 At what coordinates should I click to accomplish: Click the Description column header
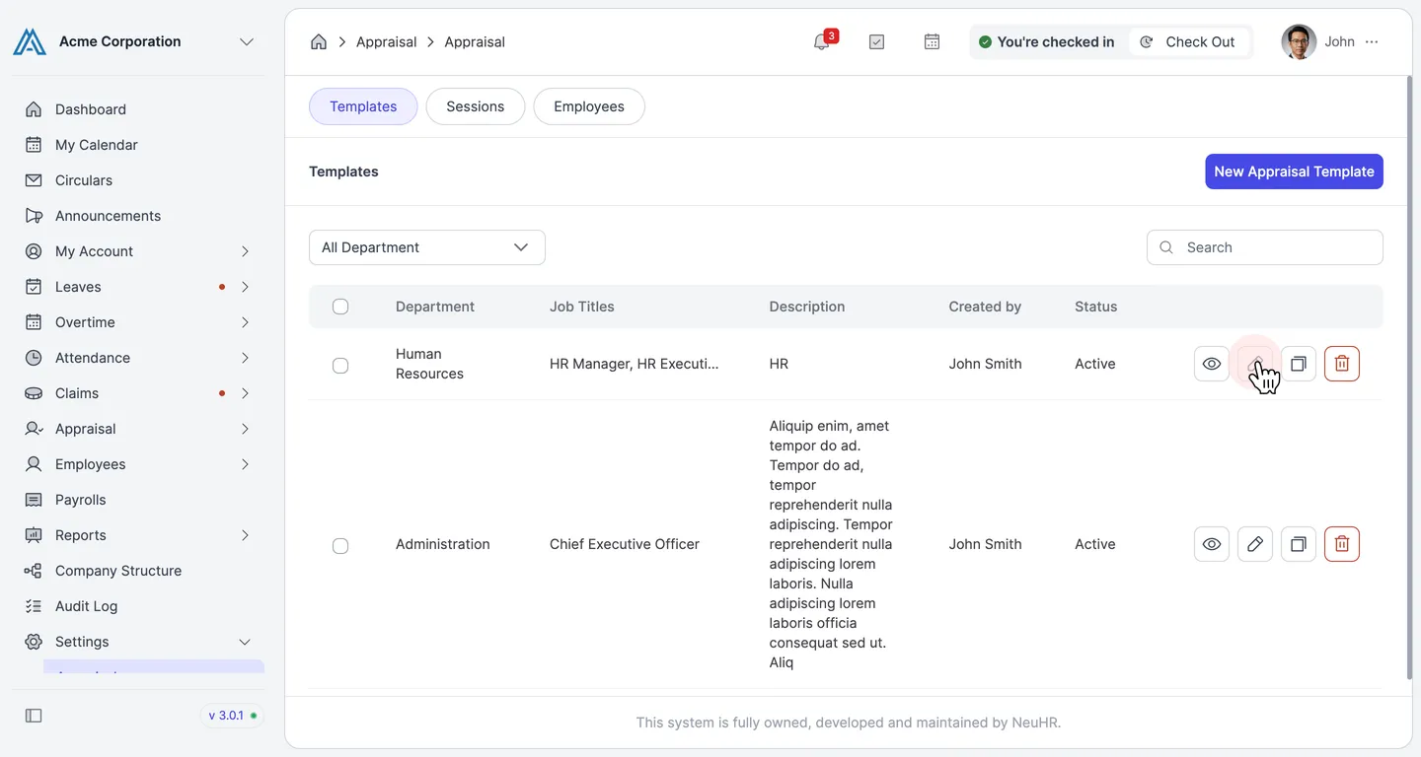tap(806, 307)
